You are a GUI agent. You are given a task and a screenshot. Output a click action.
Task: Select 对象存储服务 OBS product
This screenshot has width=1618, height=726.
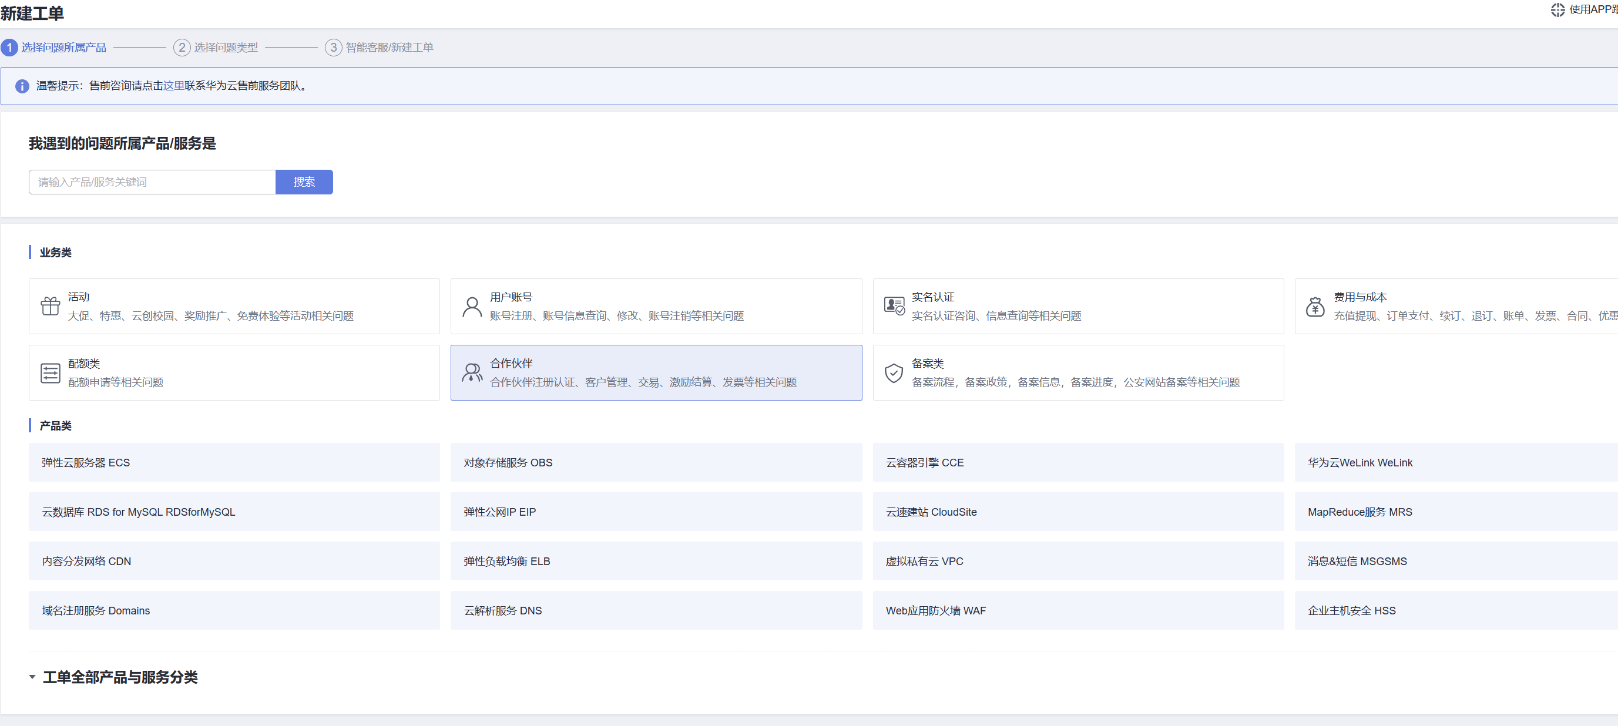[x=656, y=462]
